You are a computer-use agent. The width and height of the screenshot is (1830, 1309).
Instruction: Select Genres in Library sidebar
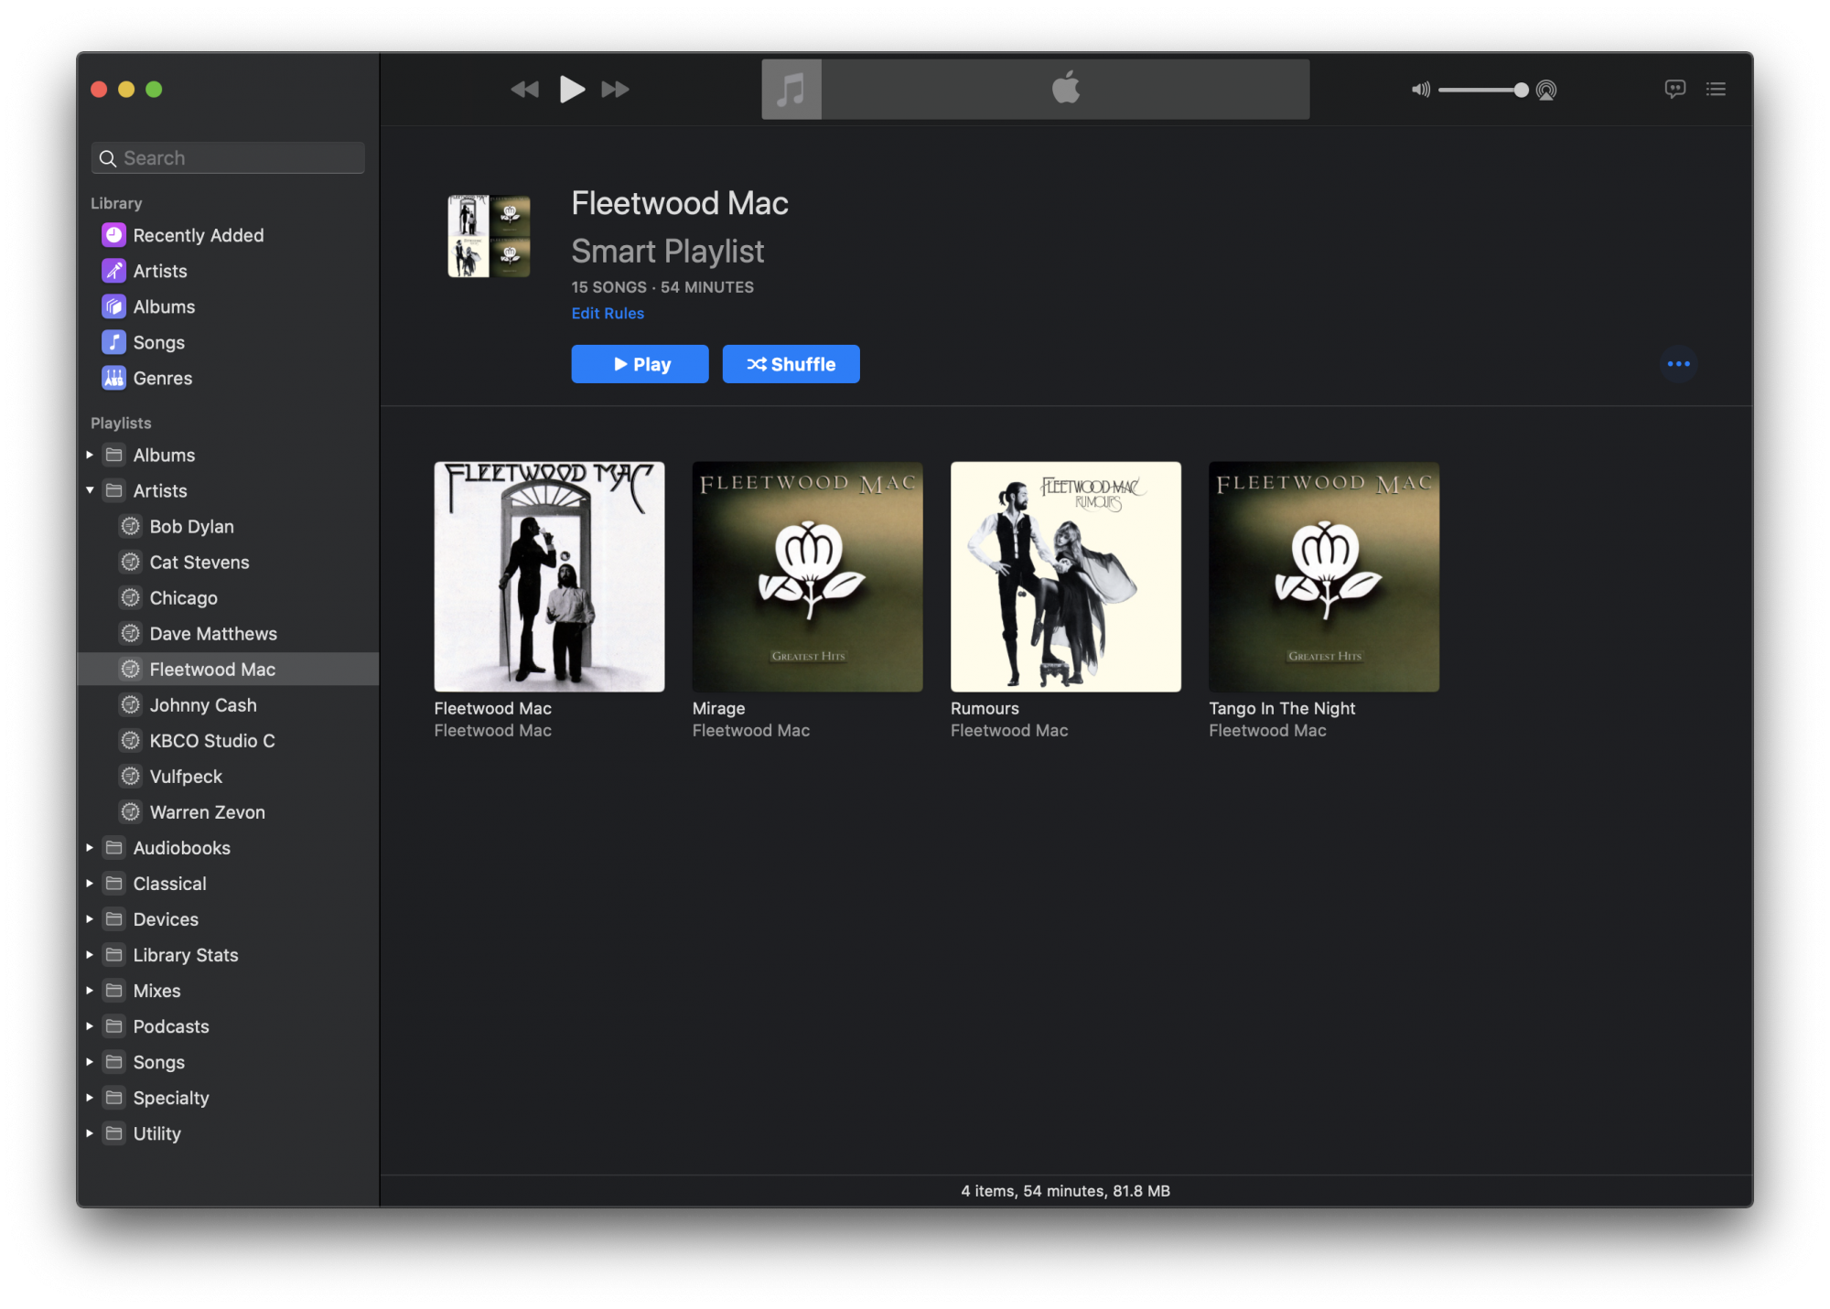pyautogui.click(x=162, y=378)
